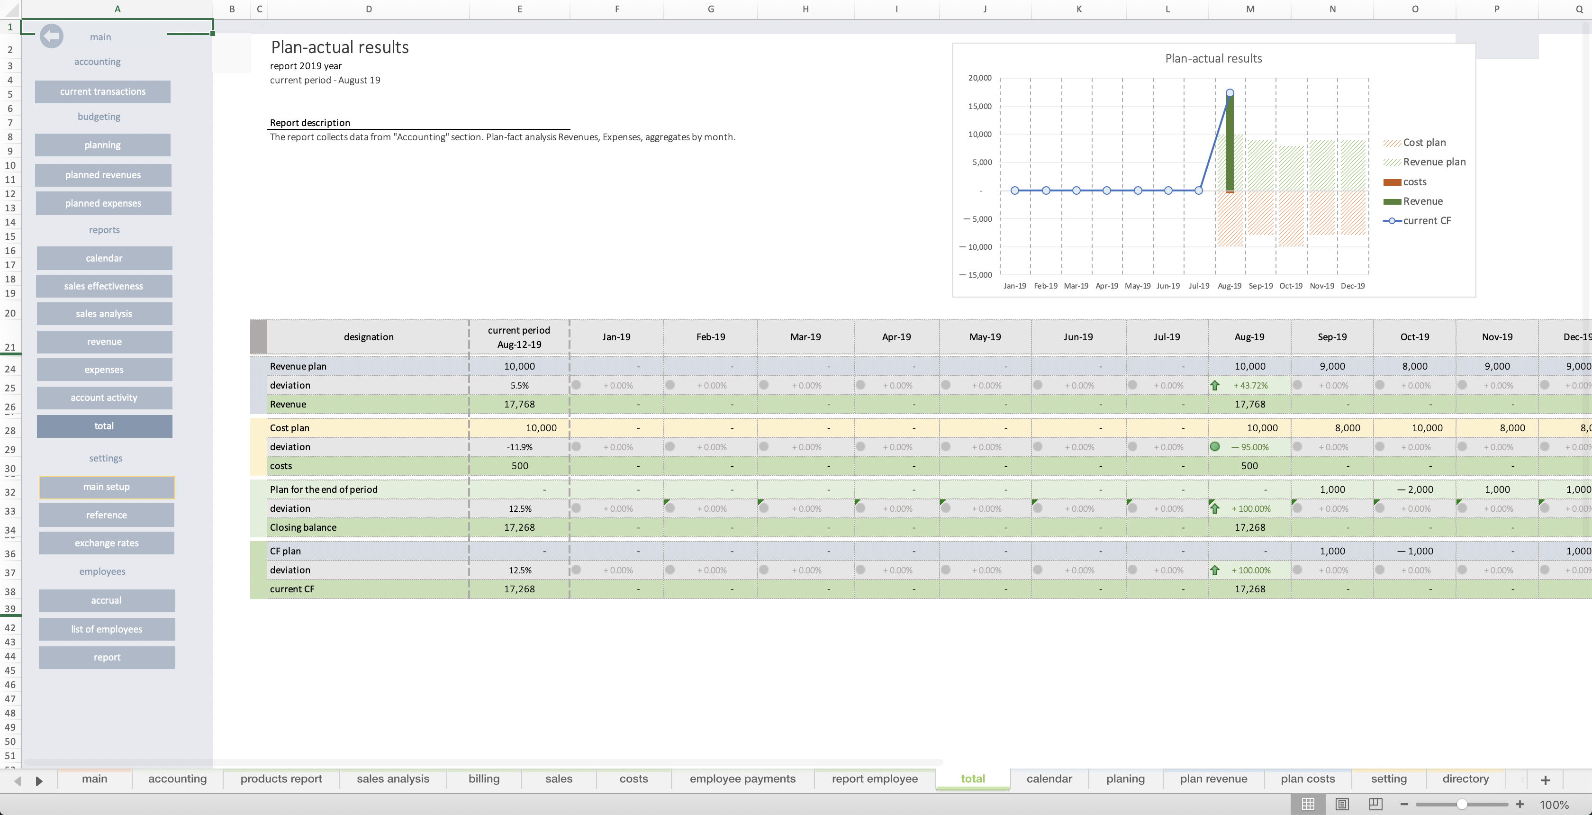The width and height of the screenshot is (1592, 815).
Task: Click the designation table header cell
Action: (368, 337)
